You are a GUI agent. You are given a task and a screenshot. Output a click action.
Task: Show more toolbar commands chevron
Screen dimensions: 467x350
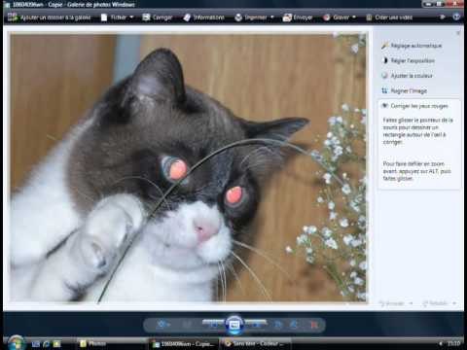pos(443,17)
